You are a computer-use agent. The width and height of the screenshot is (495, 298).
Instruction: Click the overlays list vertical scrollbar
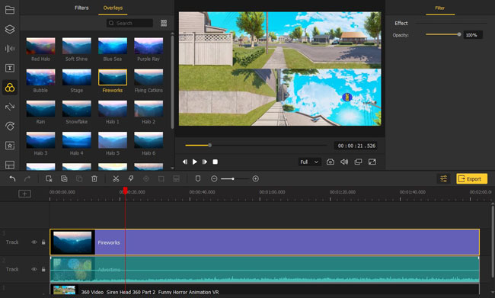point(172,82)
